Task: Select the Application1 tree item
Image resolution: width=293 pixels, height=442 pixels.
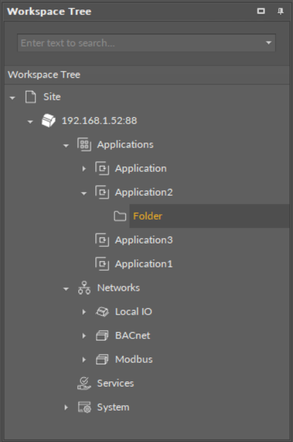Action: (x=144, y=264)
